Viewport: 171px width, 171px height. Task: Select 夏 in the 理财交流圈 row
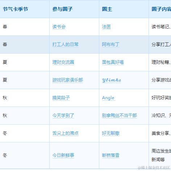point(5,62)
